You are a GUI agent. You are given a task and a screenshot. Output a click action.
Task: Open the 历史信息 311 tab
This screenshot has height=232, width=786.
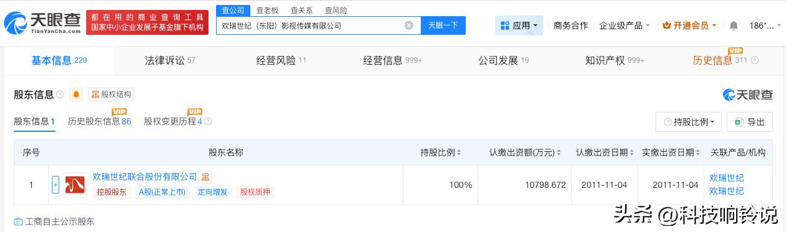pyautogui.click(x=720, y=60)
